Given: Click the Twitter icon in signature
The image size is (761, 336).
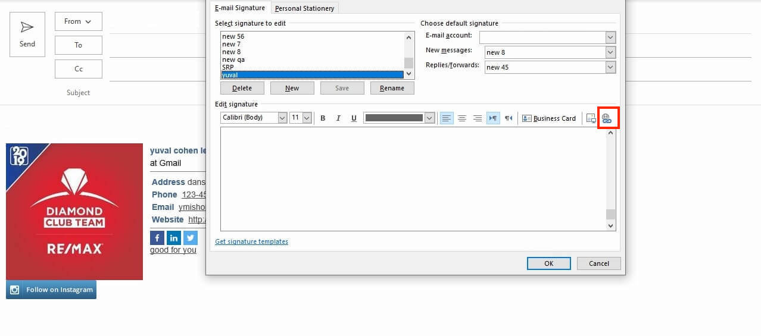Looking at the screenshot, I should 191,238.
